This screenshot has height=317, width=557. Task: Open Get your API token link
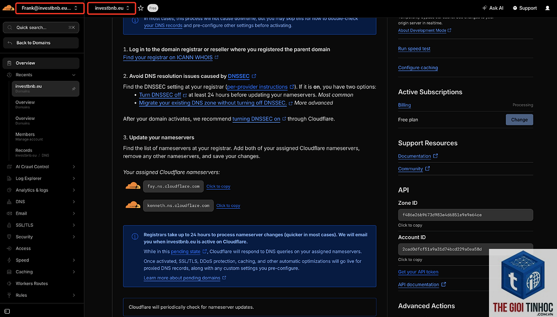(418, 272)
